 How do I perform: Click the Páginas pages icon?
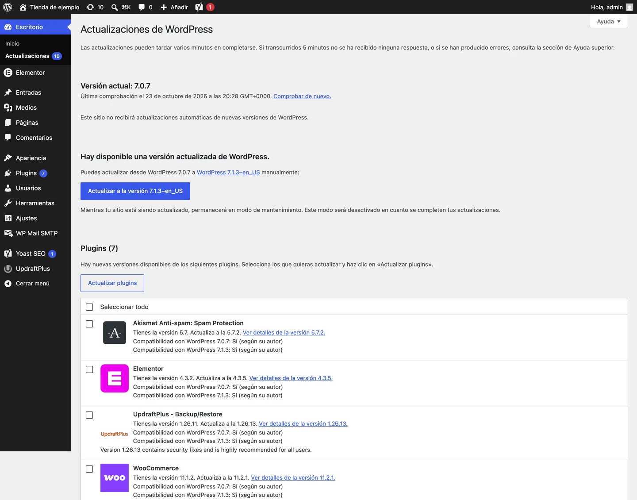(x=8, y=123)
